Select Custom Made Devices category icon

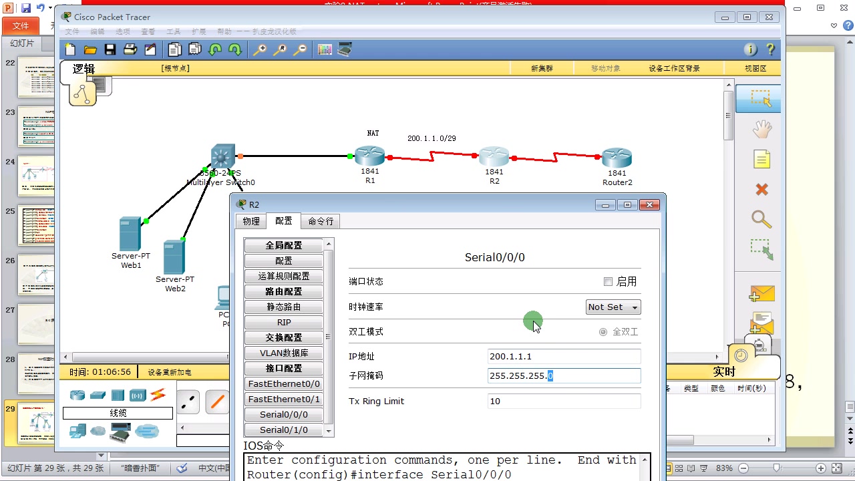tap(120, 433)
